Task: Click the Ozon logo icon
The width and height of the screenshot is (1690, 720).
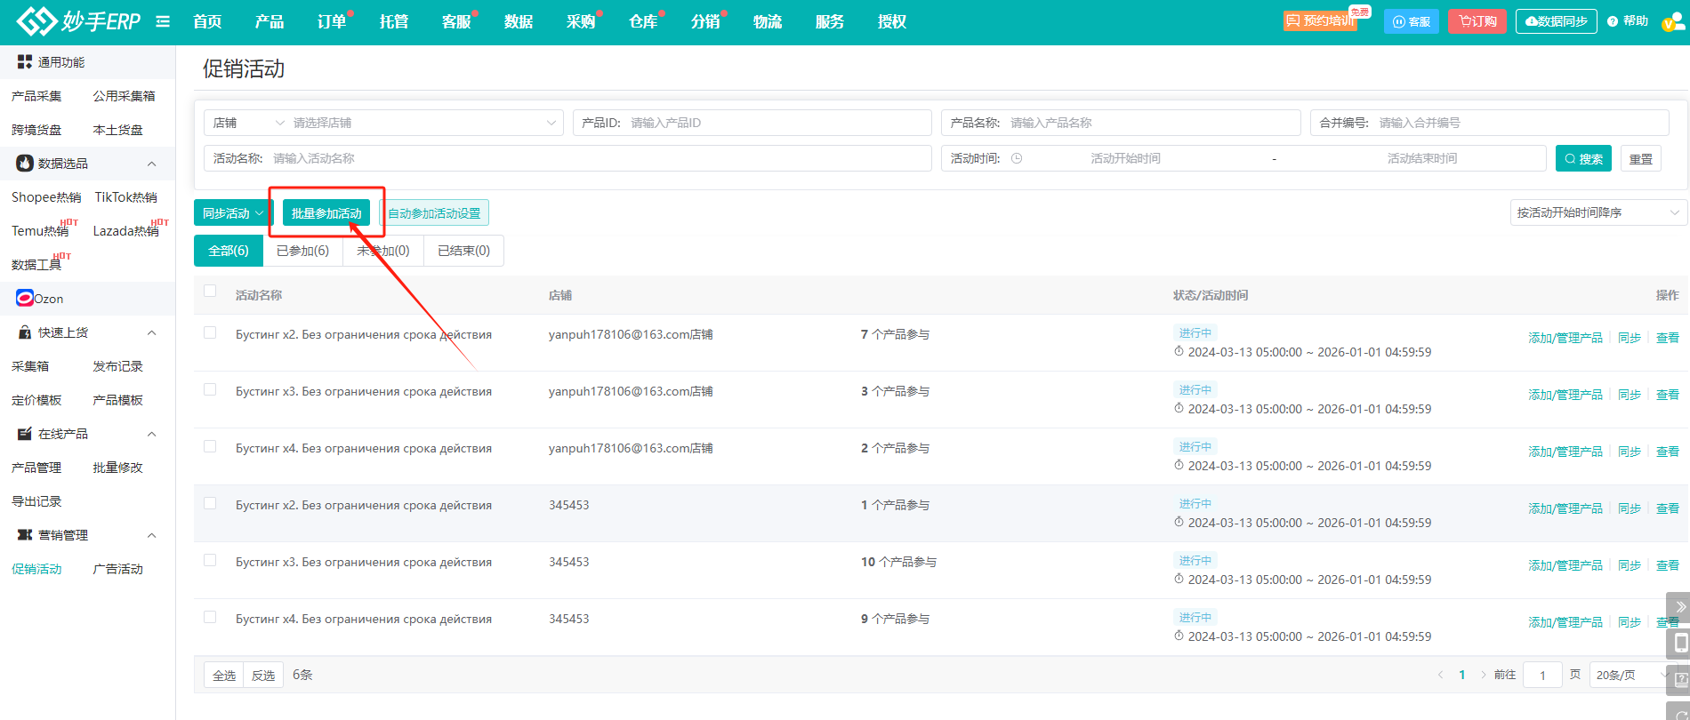Action: tap(25, 299)
